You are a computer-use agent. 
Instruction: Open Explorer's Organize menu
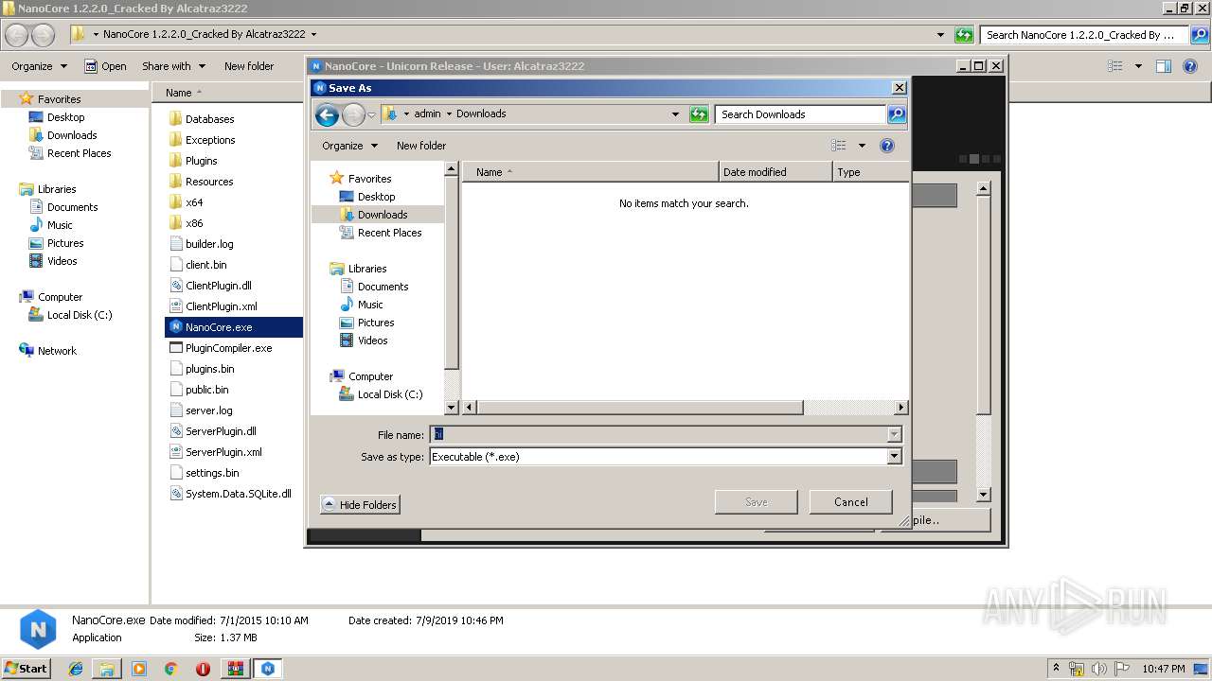click(x=39, y=66)
